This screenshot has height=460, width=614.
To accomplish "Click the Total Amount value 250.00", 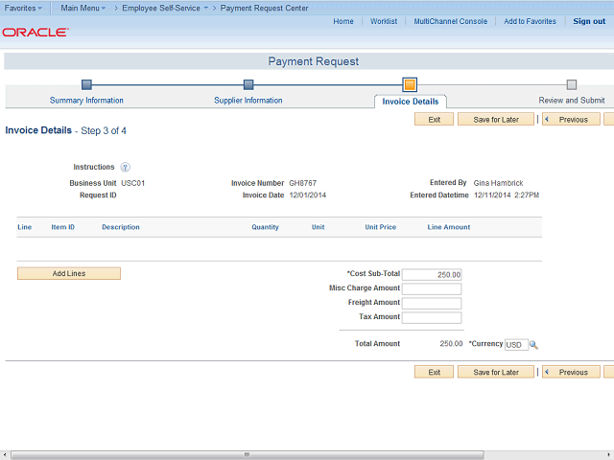I will [451, 343].
